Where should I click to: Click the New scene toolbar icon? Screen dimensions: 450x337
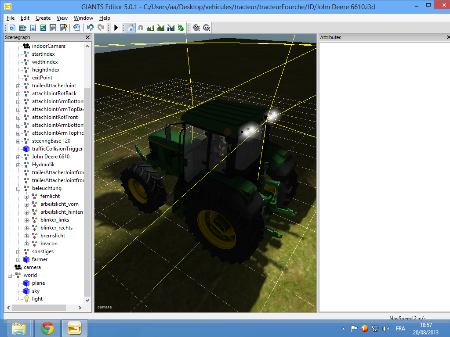point(12,28)
